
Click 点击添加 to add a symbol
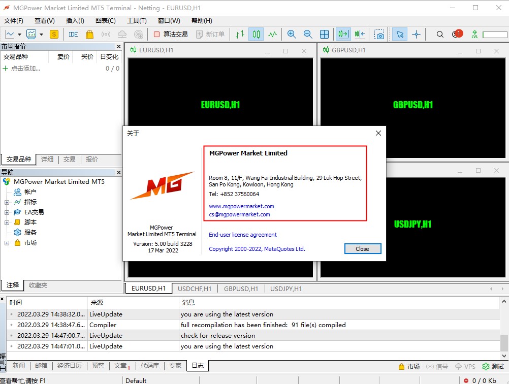click(x=25, y=69)
